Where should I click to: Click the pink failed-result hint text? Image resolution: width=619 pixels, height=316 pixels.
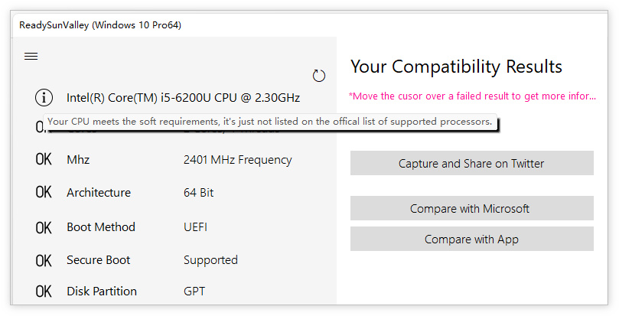tap(471, 96)
